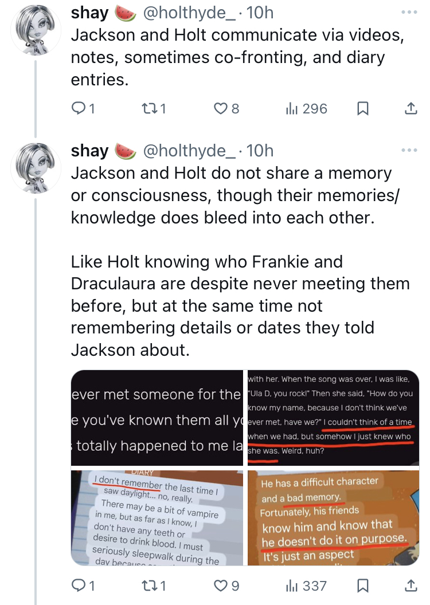The height and width of the screenshot is (605, 430).
Task: Open the 'I don't remember' diary image
Action: (x=157, y=518)
